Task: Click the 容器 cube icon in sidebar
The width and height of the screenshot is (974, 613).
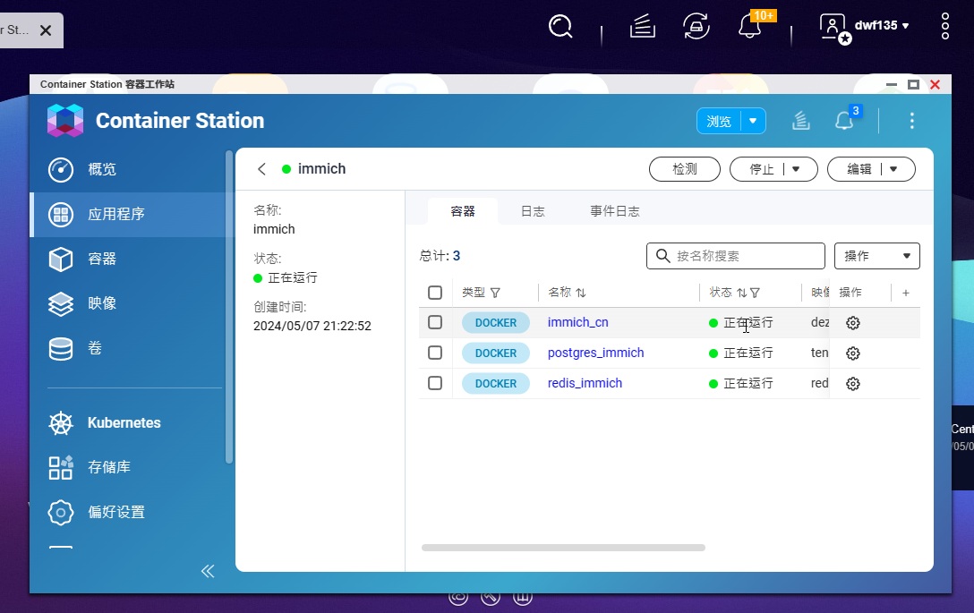Action: [x=61, y=259]
